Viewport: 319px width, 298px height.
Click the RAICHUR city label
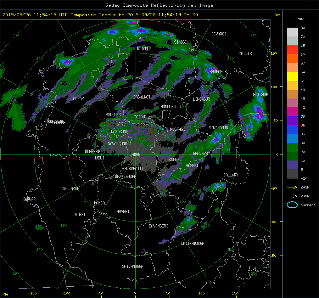(261, 95)
